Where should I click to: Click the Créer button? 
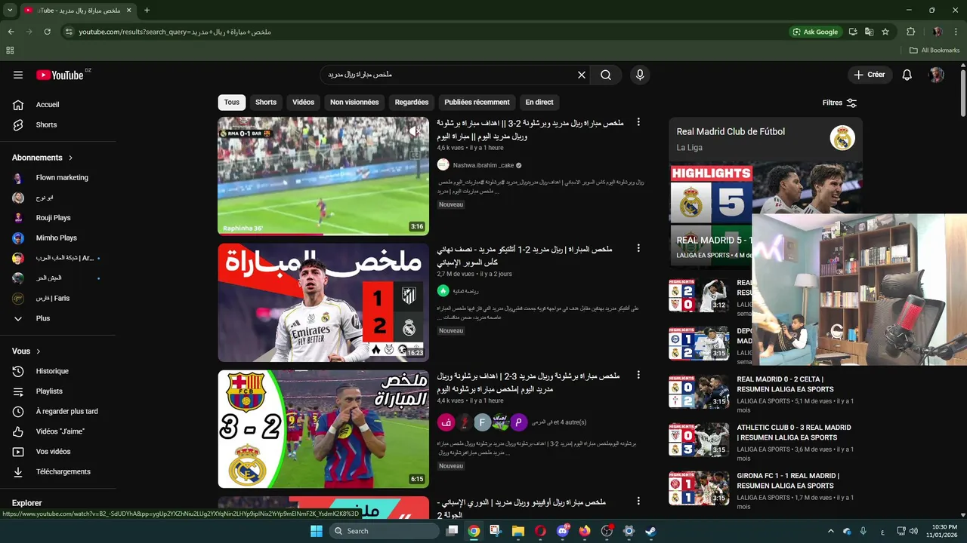[870, 75]
